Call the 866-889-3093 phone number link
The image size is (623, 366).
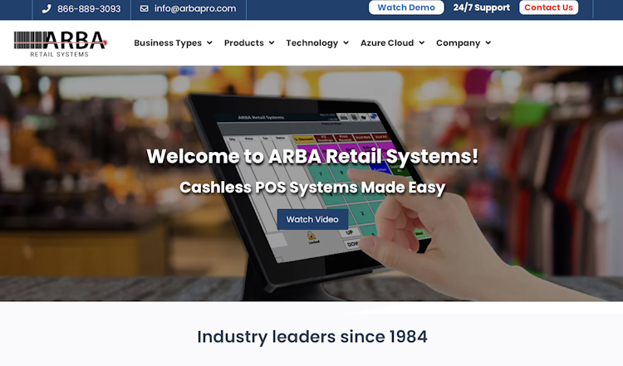[89, 9]
